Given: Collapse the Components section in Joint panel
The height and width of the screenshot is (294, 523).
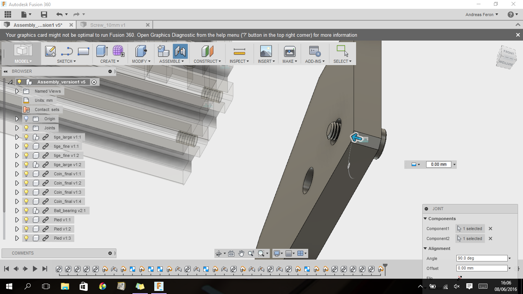Looking at the screenshot, I should [425, 219].
